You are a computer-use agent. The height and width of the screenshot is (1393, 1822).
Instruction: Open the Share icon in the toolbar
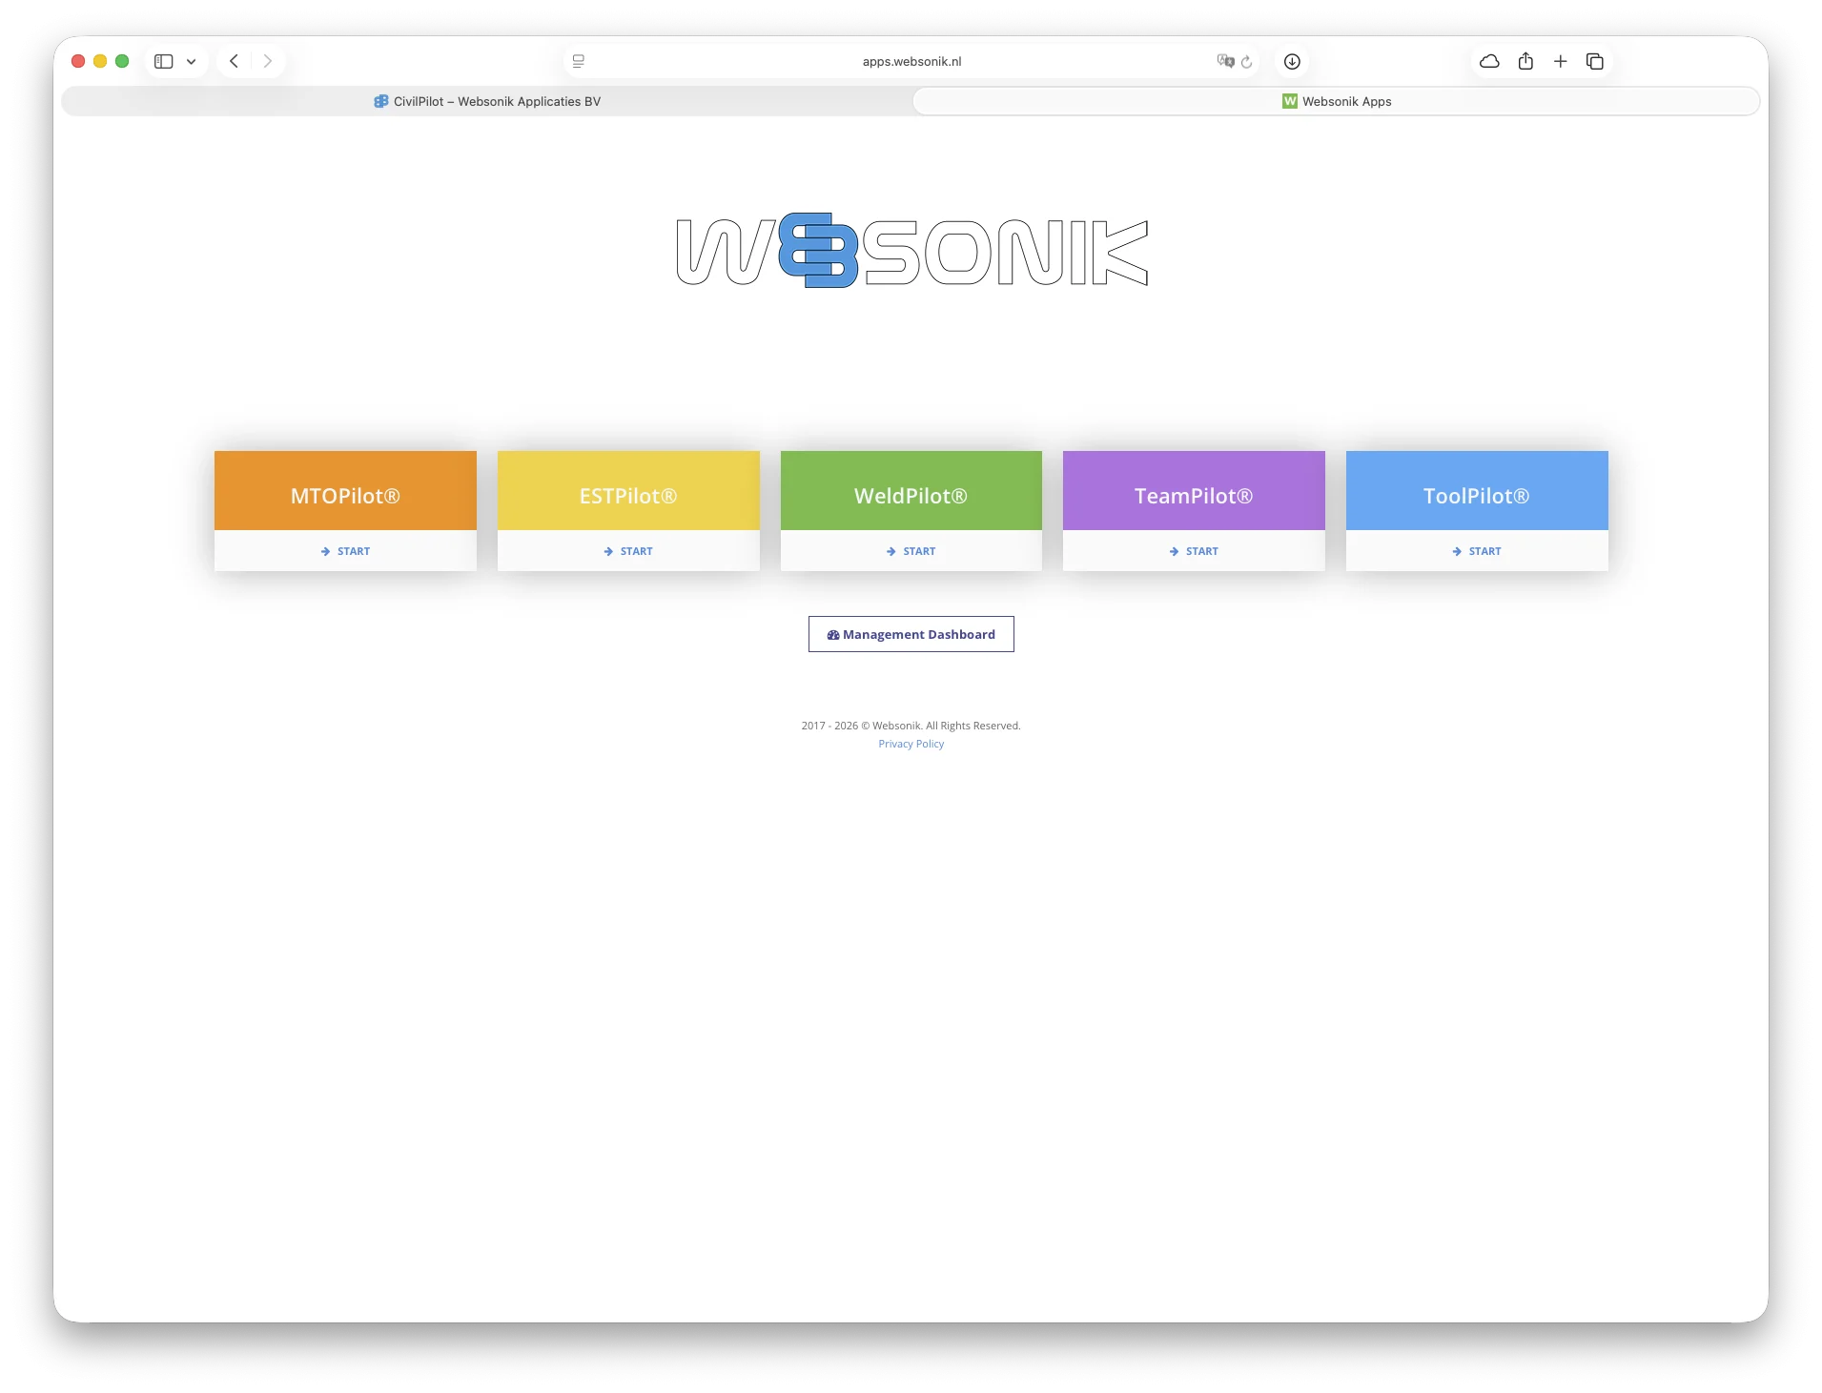coord(1525,61)
